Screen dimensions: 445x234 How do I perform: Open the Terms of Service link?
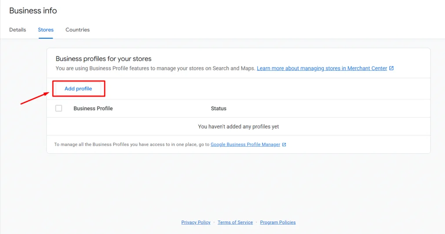click(235, 222)
